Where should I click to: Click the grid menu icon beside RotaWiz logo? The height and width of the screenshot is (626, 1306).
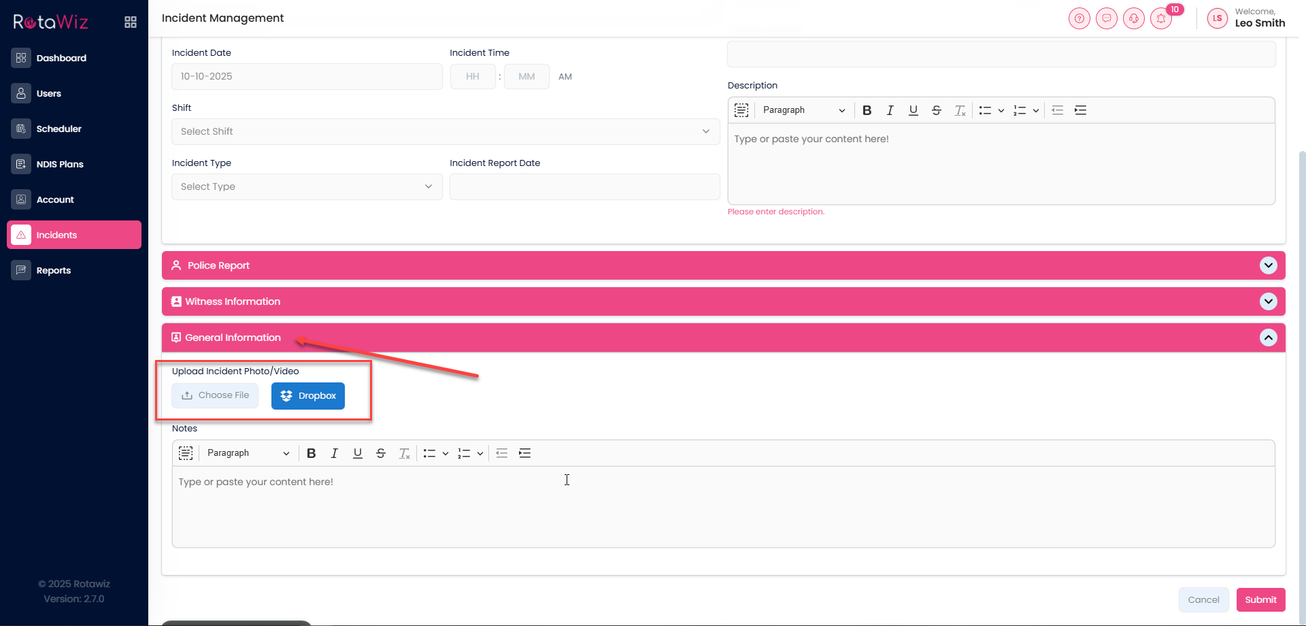pyautogui.click(x=131, y=22)
